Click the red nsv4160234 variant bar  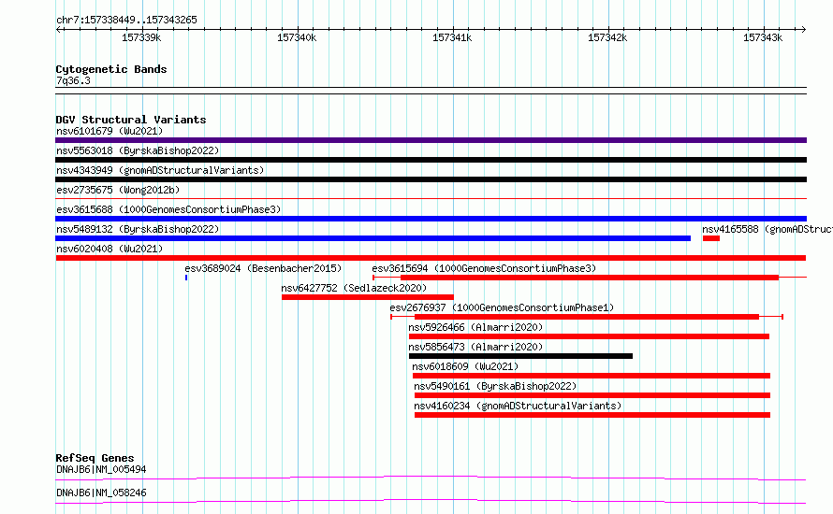click(x=592, y=415)
